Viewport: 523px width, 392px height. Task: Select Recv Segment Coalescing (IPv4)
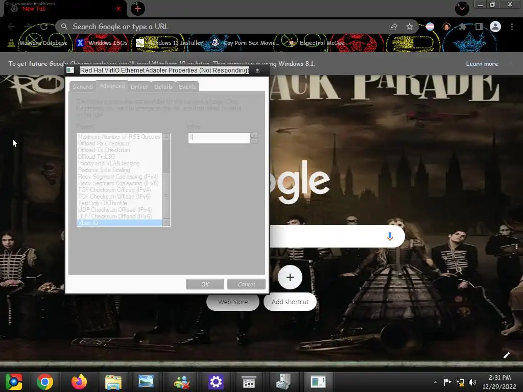coord(119,176)
